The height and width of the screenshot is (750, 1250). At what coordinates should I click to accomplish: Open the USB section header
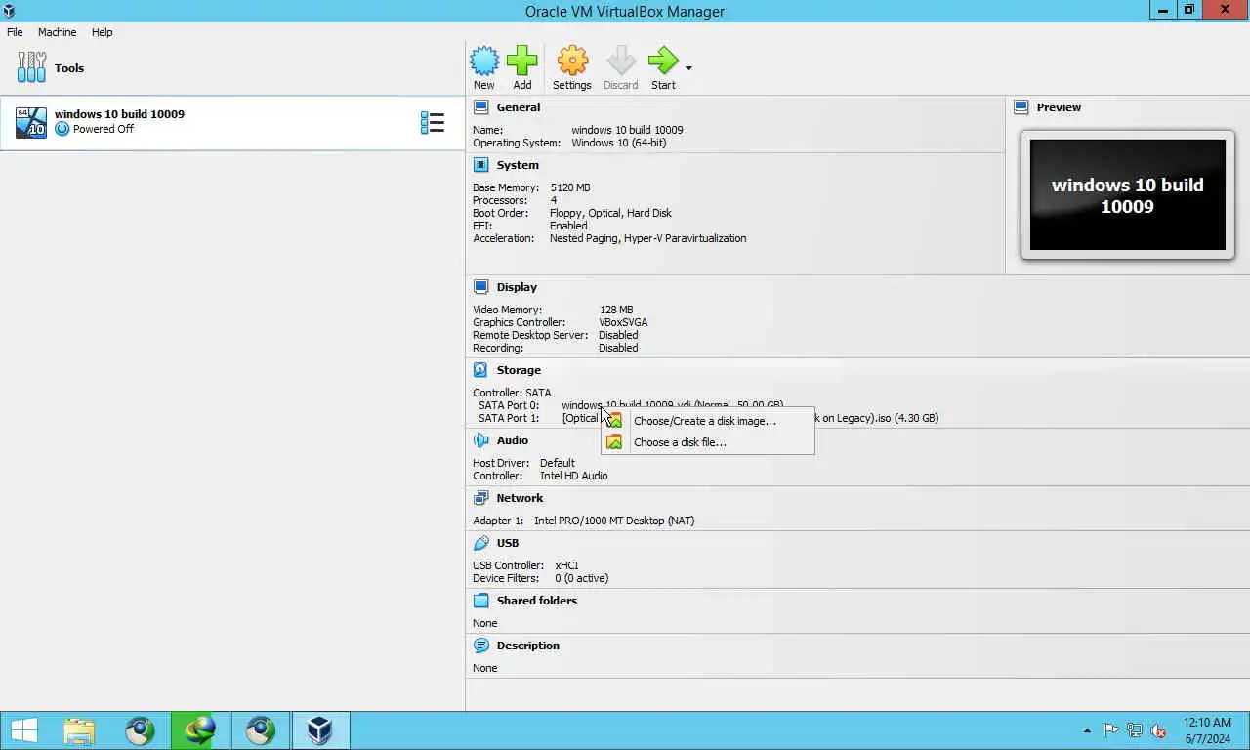508,543
